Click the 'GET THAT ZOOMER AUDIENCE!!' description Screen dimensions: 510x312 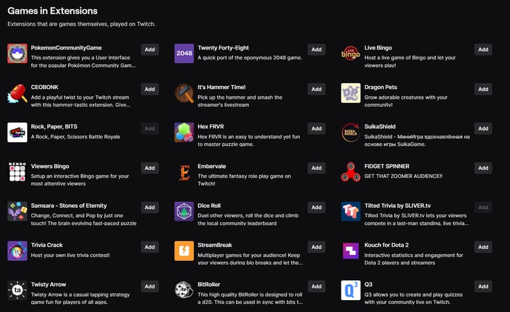(403, 176)
